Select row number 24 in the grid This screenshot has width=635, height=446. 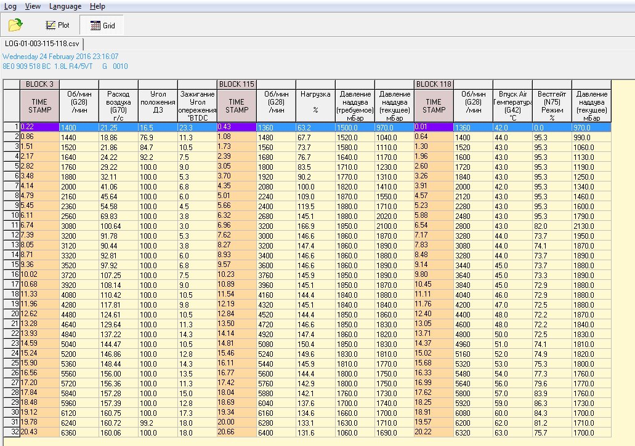pyautogui.click(x=12, y=354)
